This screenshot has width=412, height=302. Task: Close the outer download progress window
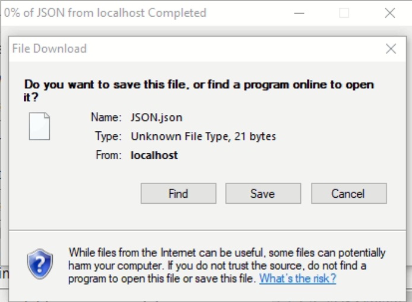click(389, 13)
